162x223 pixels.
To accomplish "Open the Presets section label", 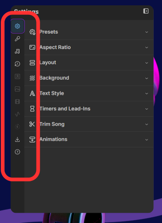I will click(49, 32).
